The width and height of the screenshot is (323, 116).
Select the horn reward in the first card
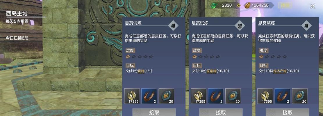click(149, 96)
